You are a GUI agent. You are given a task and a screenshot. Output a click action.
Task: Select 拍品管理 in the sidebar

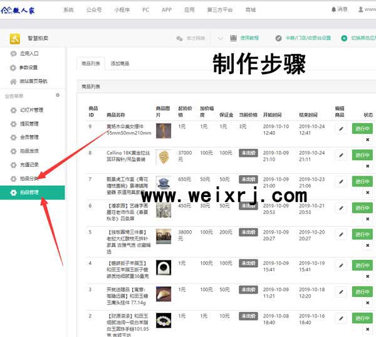point(33,193)
